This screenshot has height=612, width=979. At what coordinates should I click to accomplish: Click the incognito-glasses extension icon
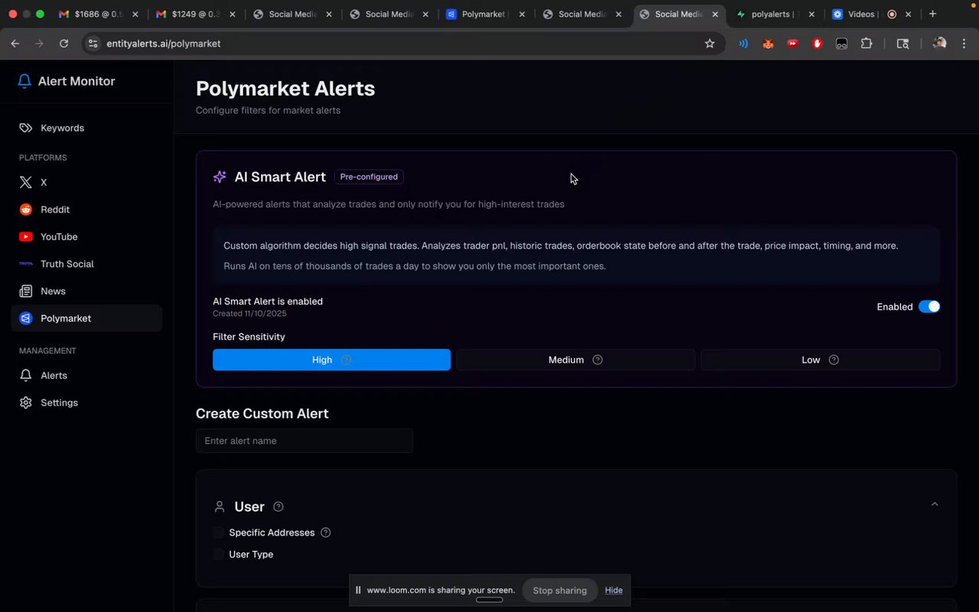[x=841, y=44]
